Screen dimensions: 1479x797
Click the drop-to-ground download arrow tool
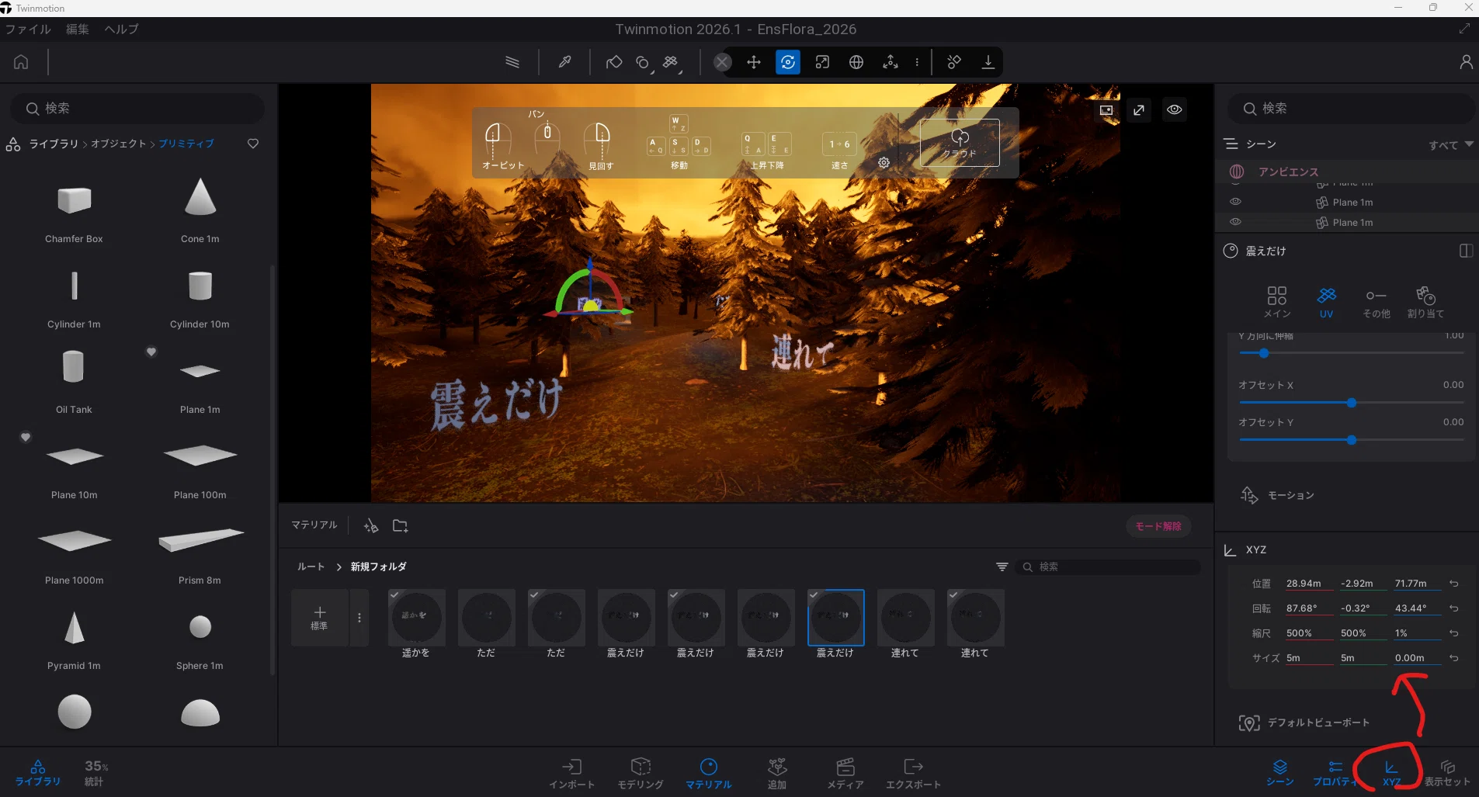(x=988, y=62)
